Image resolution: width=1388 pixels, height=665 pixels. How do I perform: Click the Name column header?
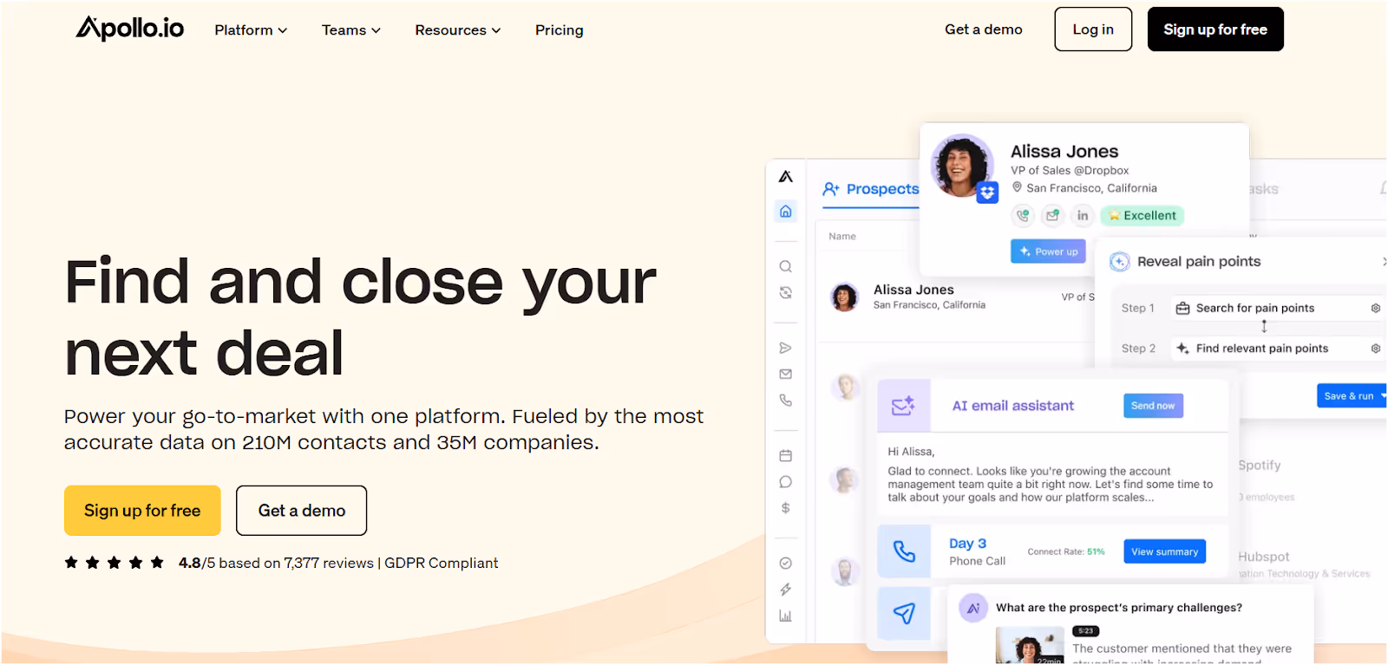pos(842,236)
